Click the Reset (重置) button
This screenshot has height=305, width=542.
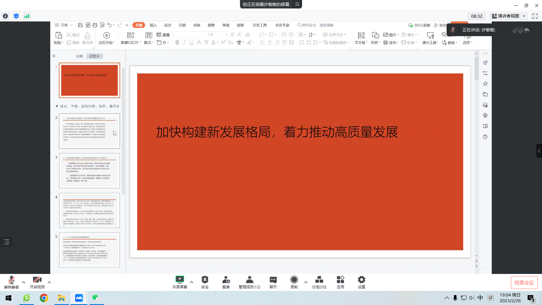pos(163,35)
